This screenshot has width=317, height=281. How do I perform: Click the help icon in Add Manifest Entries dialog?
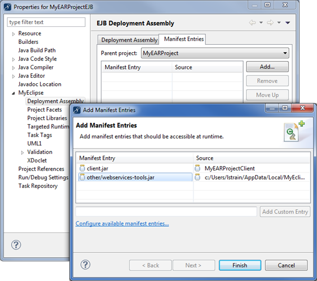pos(86,265)
